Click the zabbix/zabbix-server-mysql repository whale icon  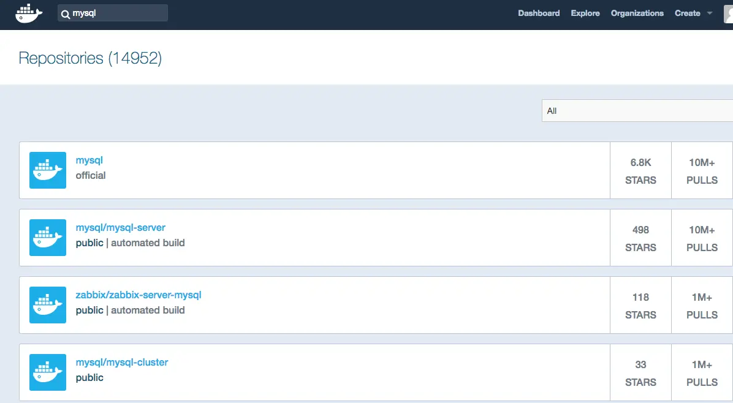coord(48,305)
